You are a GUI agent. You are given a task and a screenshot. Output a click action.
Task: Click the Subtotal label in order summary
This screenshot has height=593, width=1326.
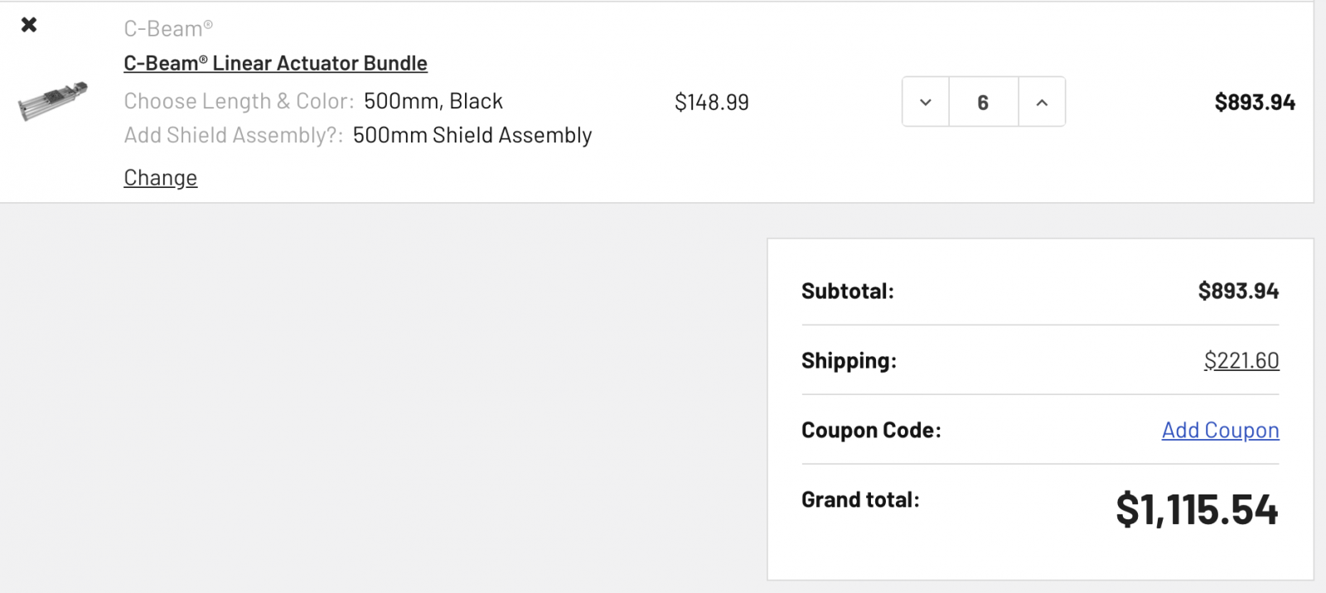848,292
